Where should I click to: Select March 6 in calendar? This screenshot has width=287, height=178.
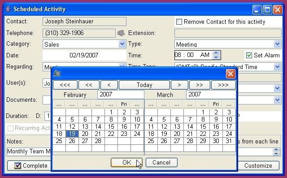coord(177,119)
